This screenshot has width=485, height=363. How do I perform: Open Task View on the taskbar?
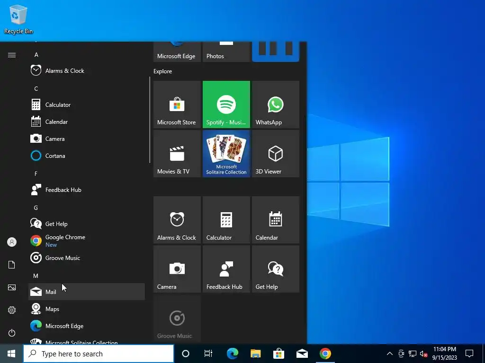(x=208, y=354)
